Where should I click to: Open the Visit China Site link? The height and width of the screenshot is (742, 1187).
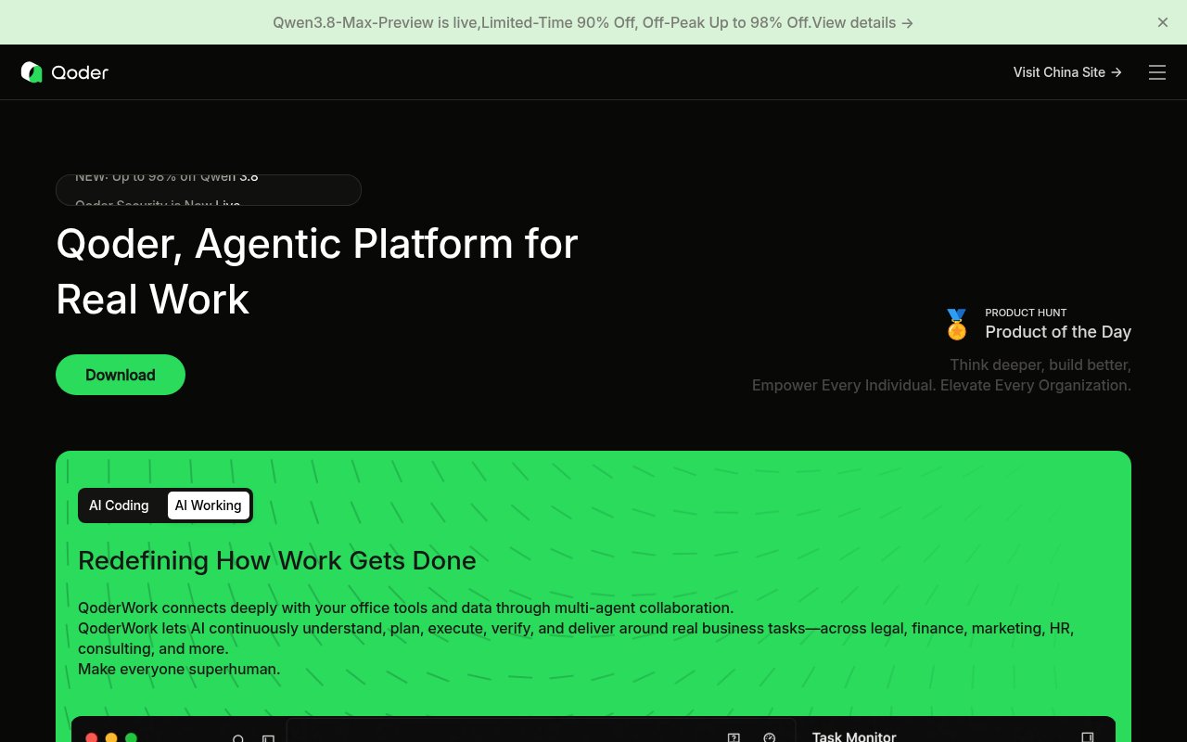(1067, 72)
